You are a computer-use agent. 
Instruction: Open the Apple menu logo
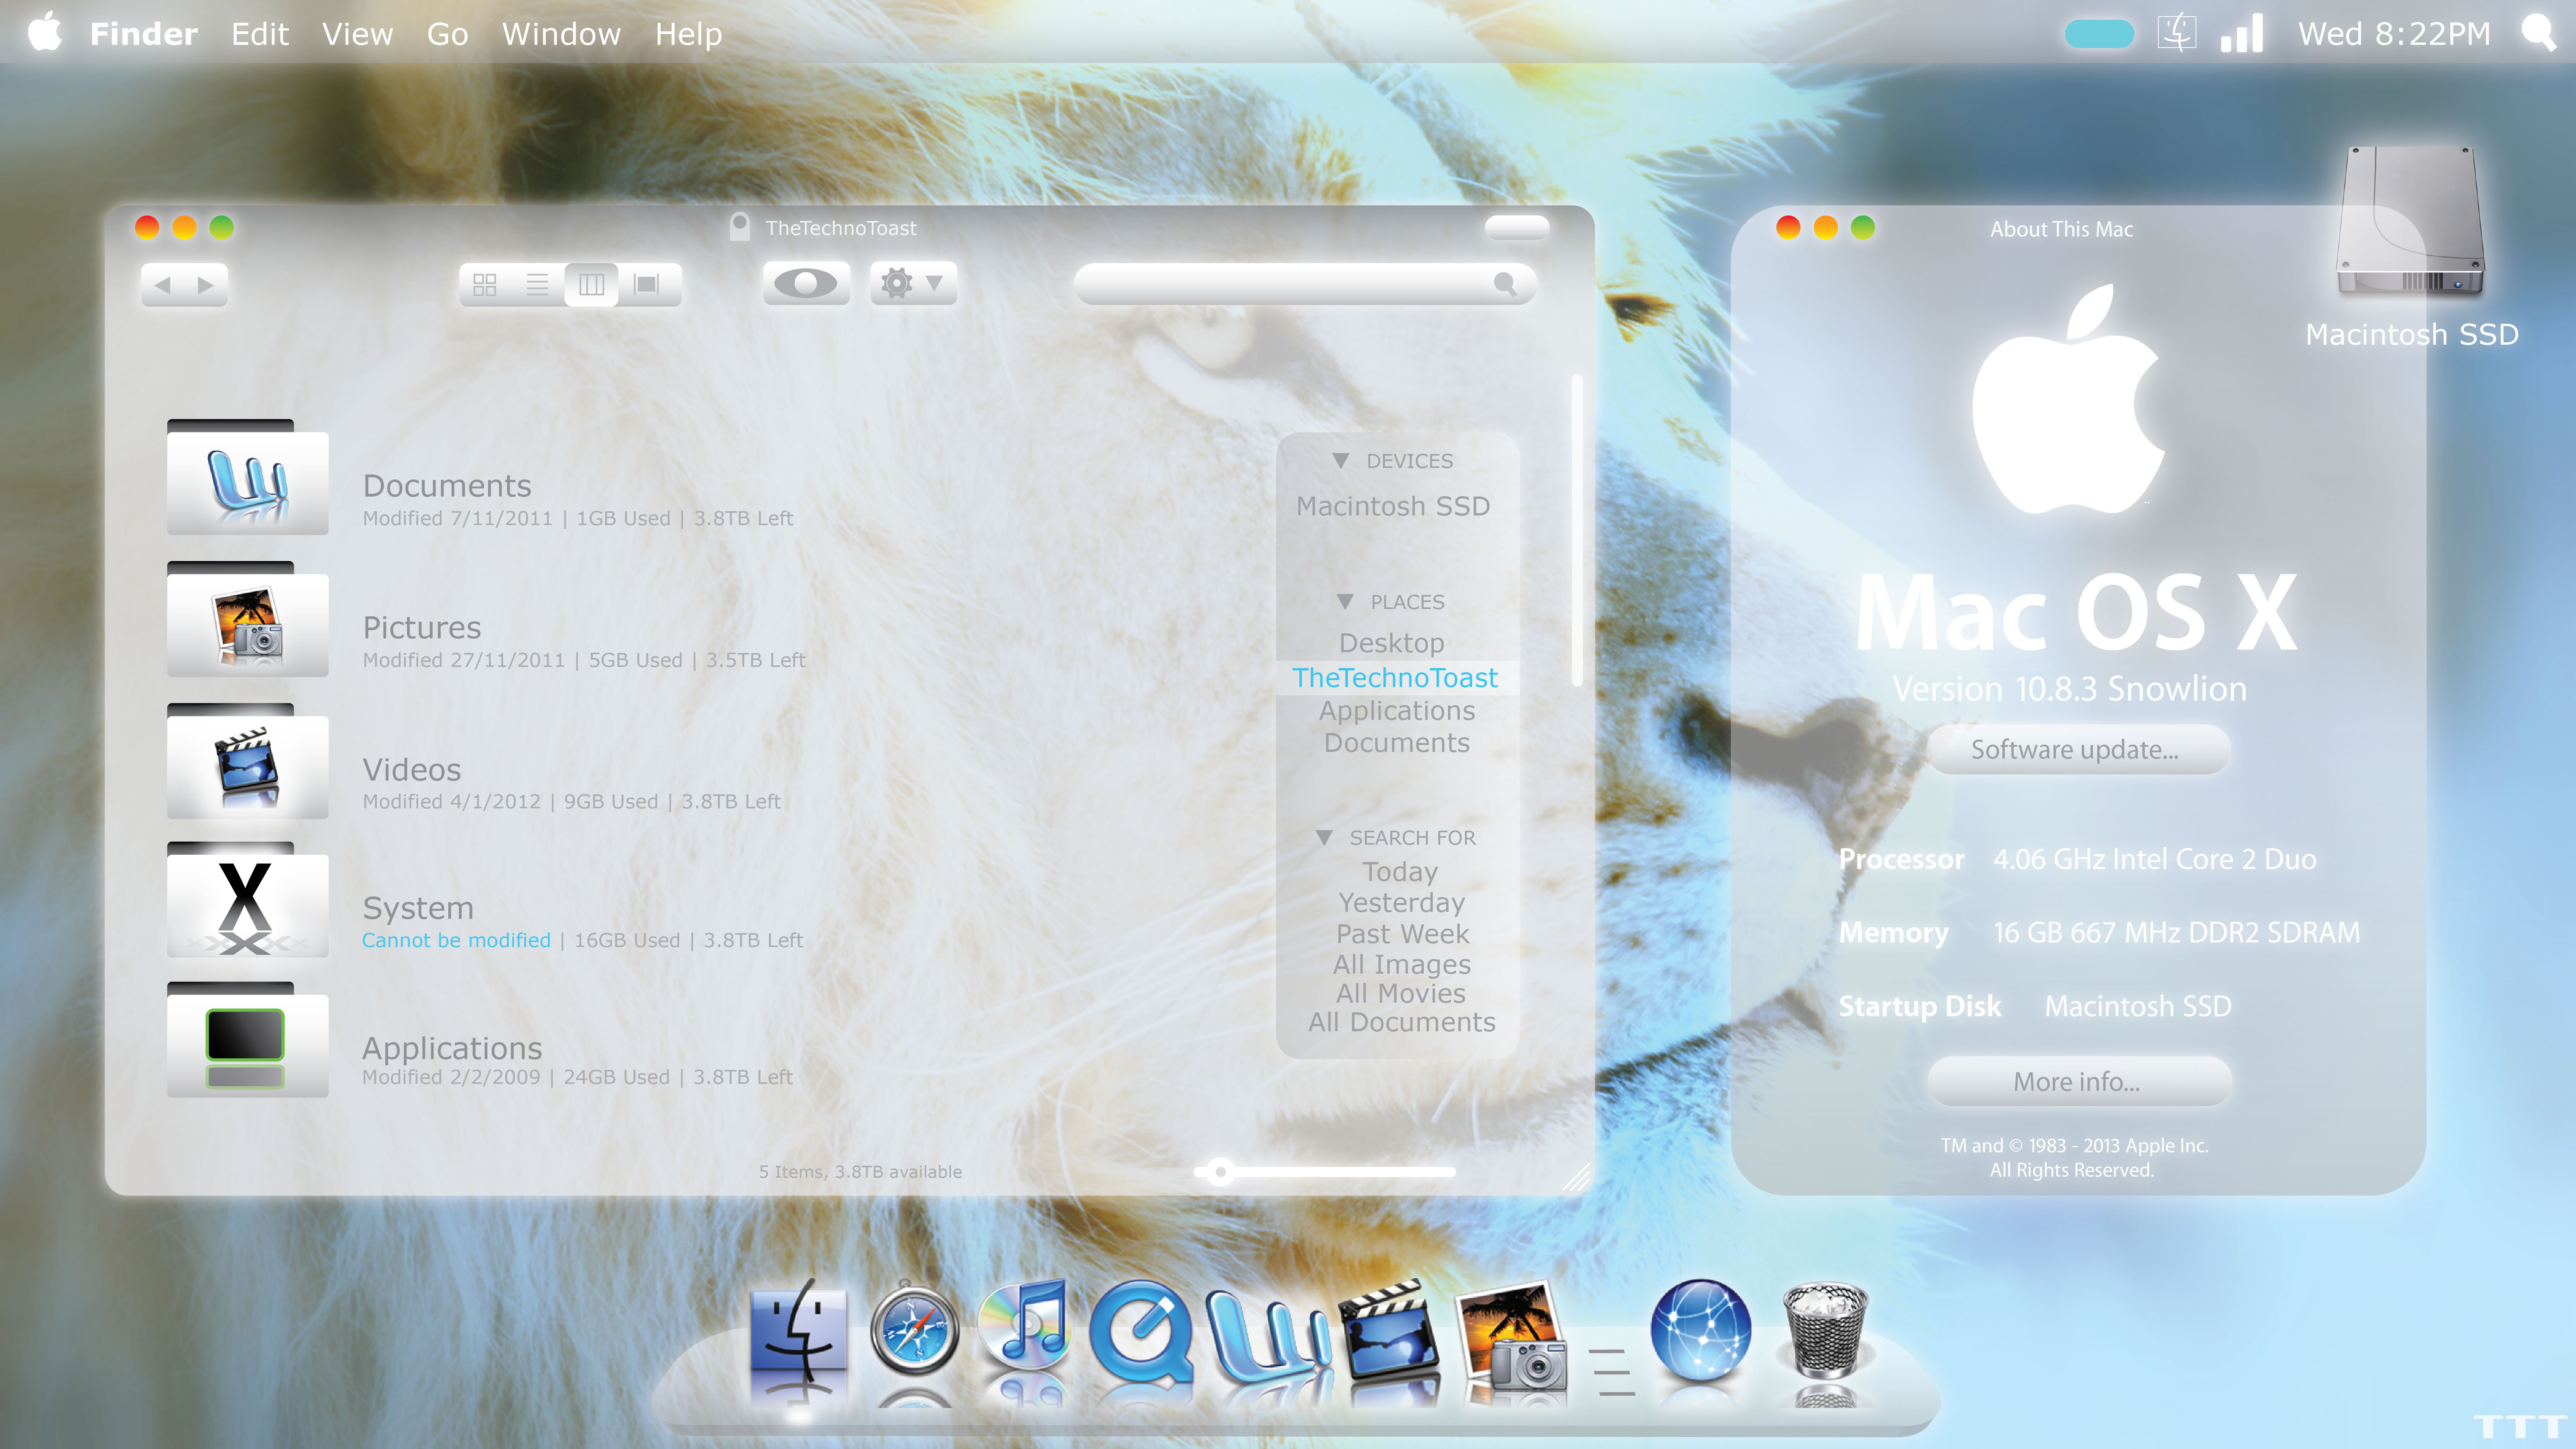(x=45, y=32)
